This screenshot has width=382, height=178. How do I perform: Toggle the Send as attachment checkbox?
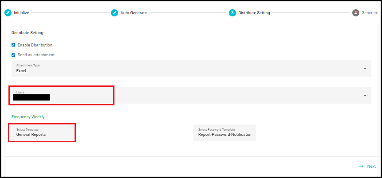coord(13,55)
